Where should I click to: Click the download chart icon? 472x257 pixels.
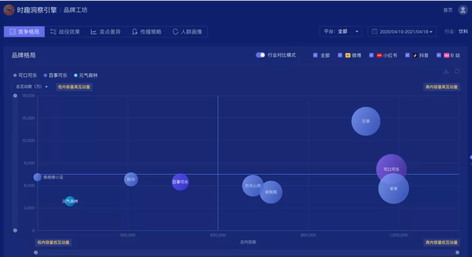click(x=446, y=71)
